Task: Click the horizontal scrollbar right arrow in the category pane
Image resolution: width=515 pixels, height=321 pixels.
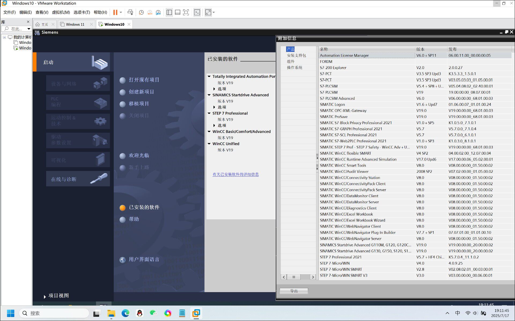Action: (313, 277)
